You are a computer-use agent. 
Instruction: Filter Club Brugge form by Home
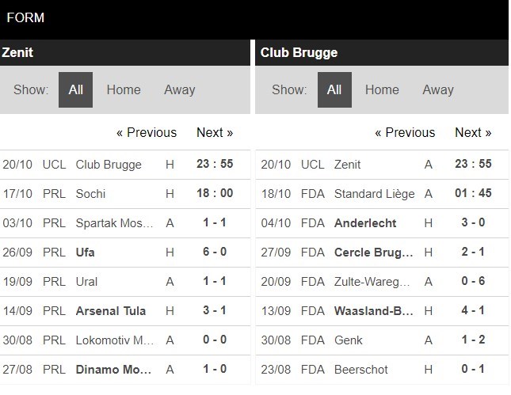(x=382, y=89)
